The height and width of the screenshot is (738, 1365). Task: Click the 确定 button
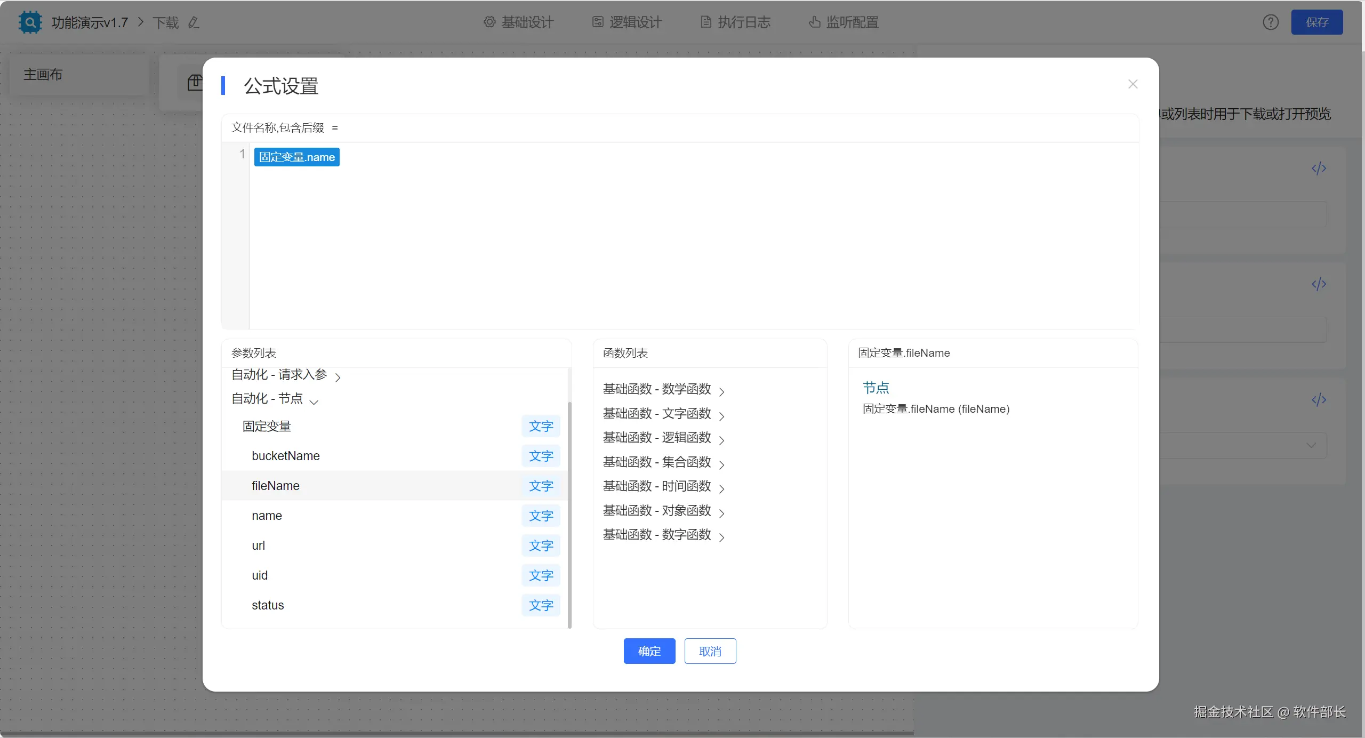click(x=649, y=651)
